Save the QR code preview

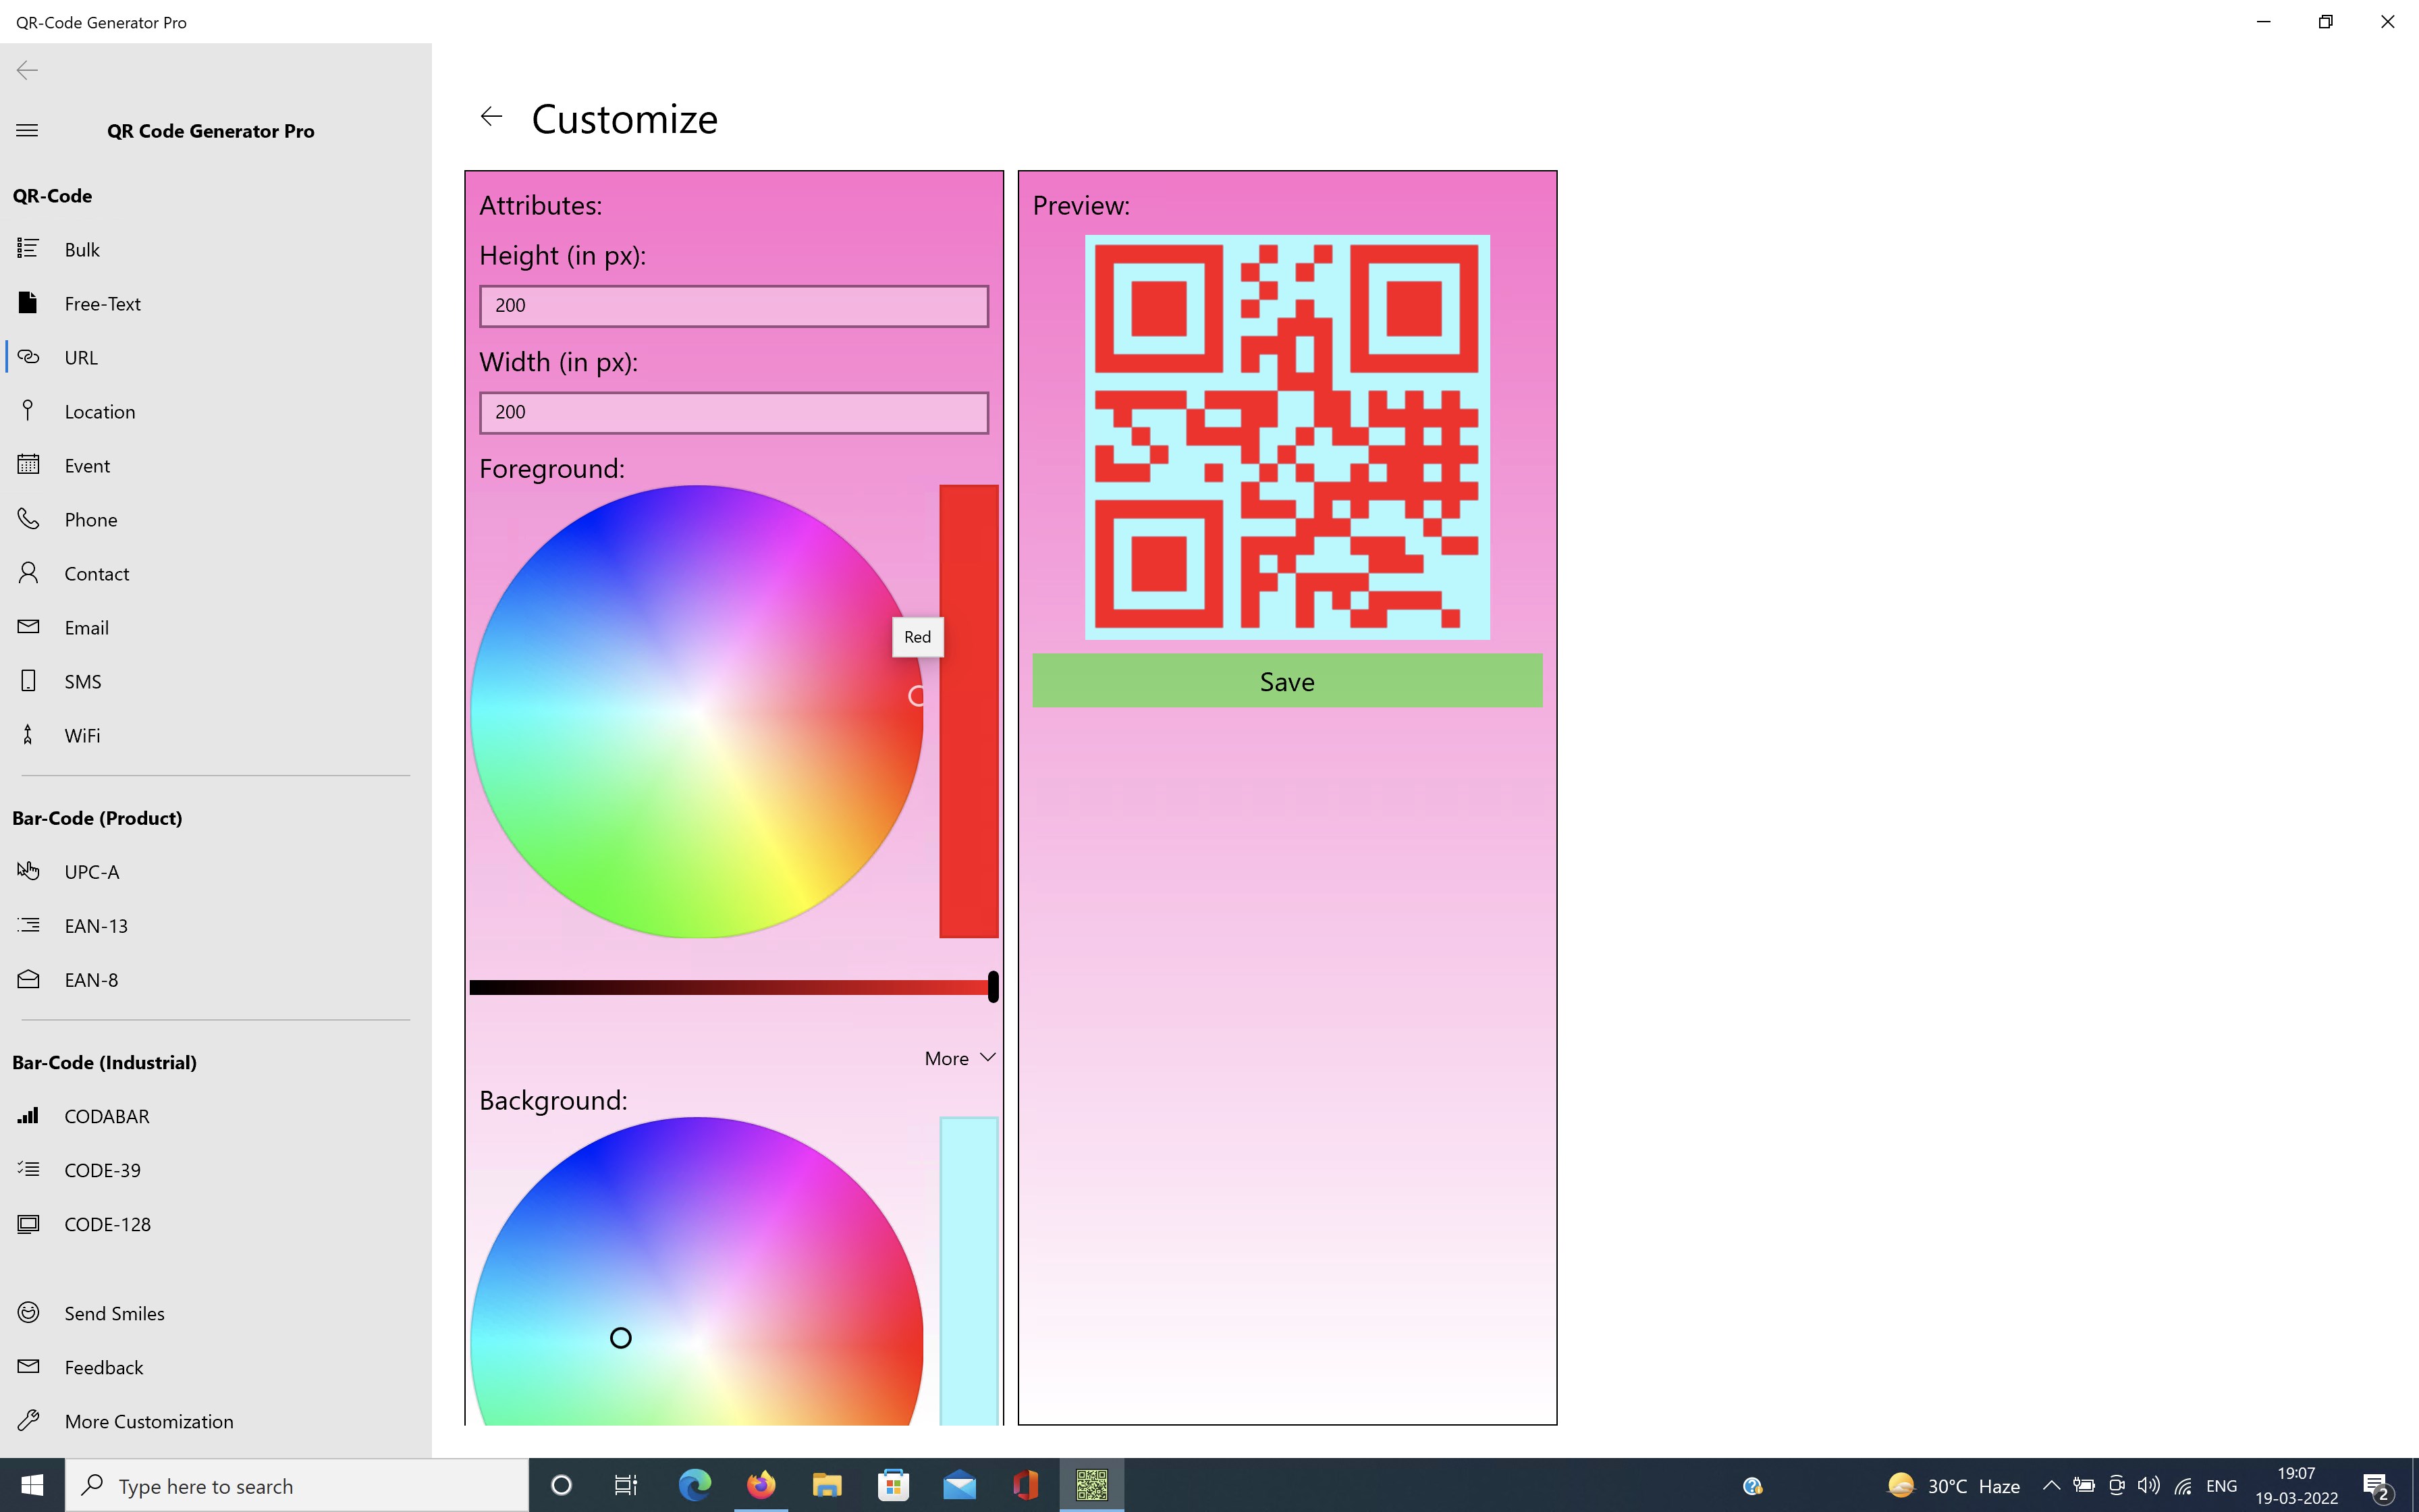point(1286,680)
